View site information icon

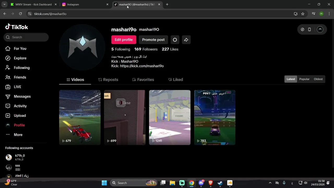pos(29,14)
